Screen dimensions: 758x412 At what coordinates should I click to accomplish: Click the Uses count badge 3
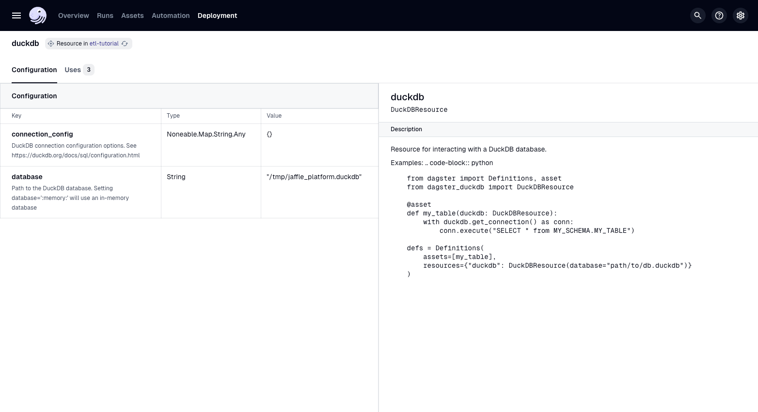pos(89,70)
